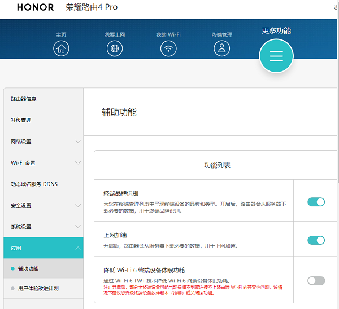
Task: Open the Internet (我要上网) globe icon
Action: tap(115, 48)
